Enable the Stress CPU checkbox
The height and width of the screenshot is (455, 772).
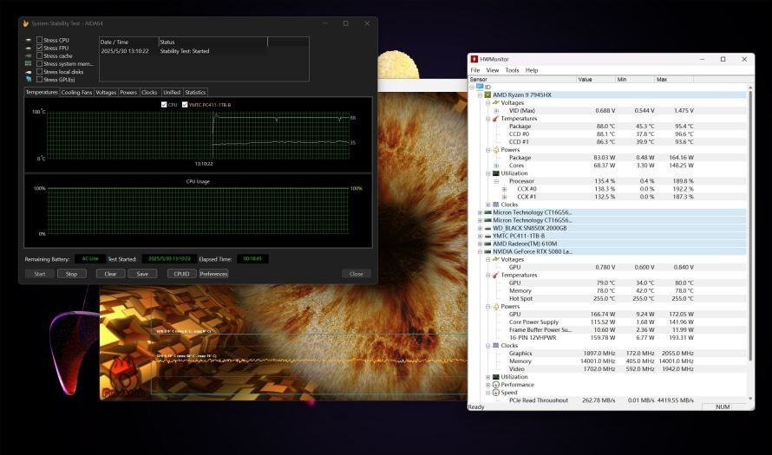(39, 40)
